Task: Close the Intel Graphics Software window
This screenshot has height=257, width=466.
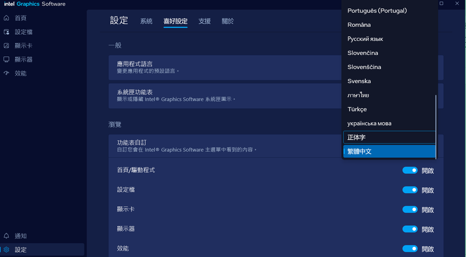Action: pyautogui.click(x=457, y=4)
